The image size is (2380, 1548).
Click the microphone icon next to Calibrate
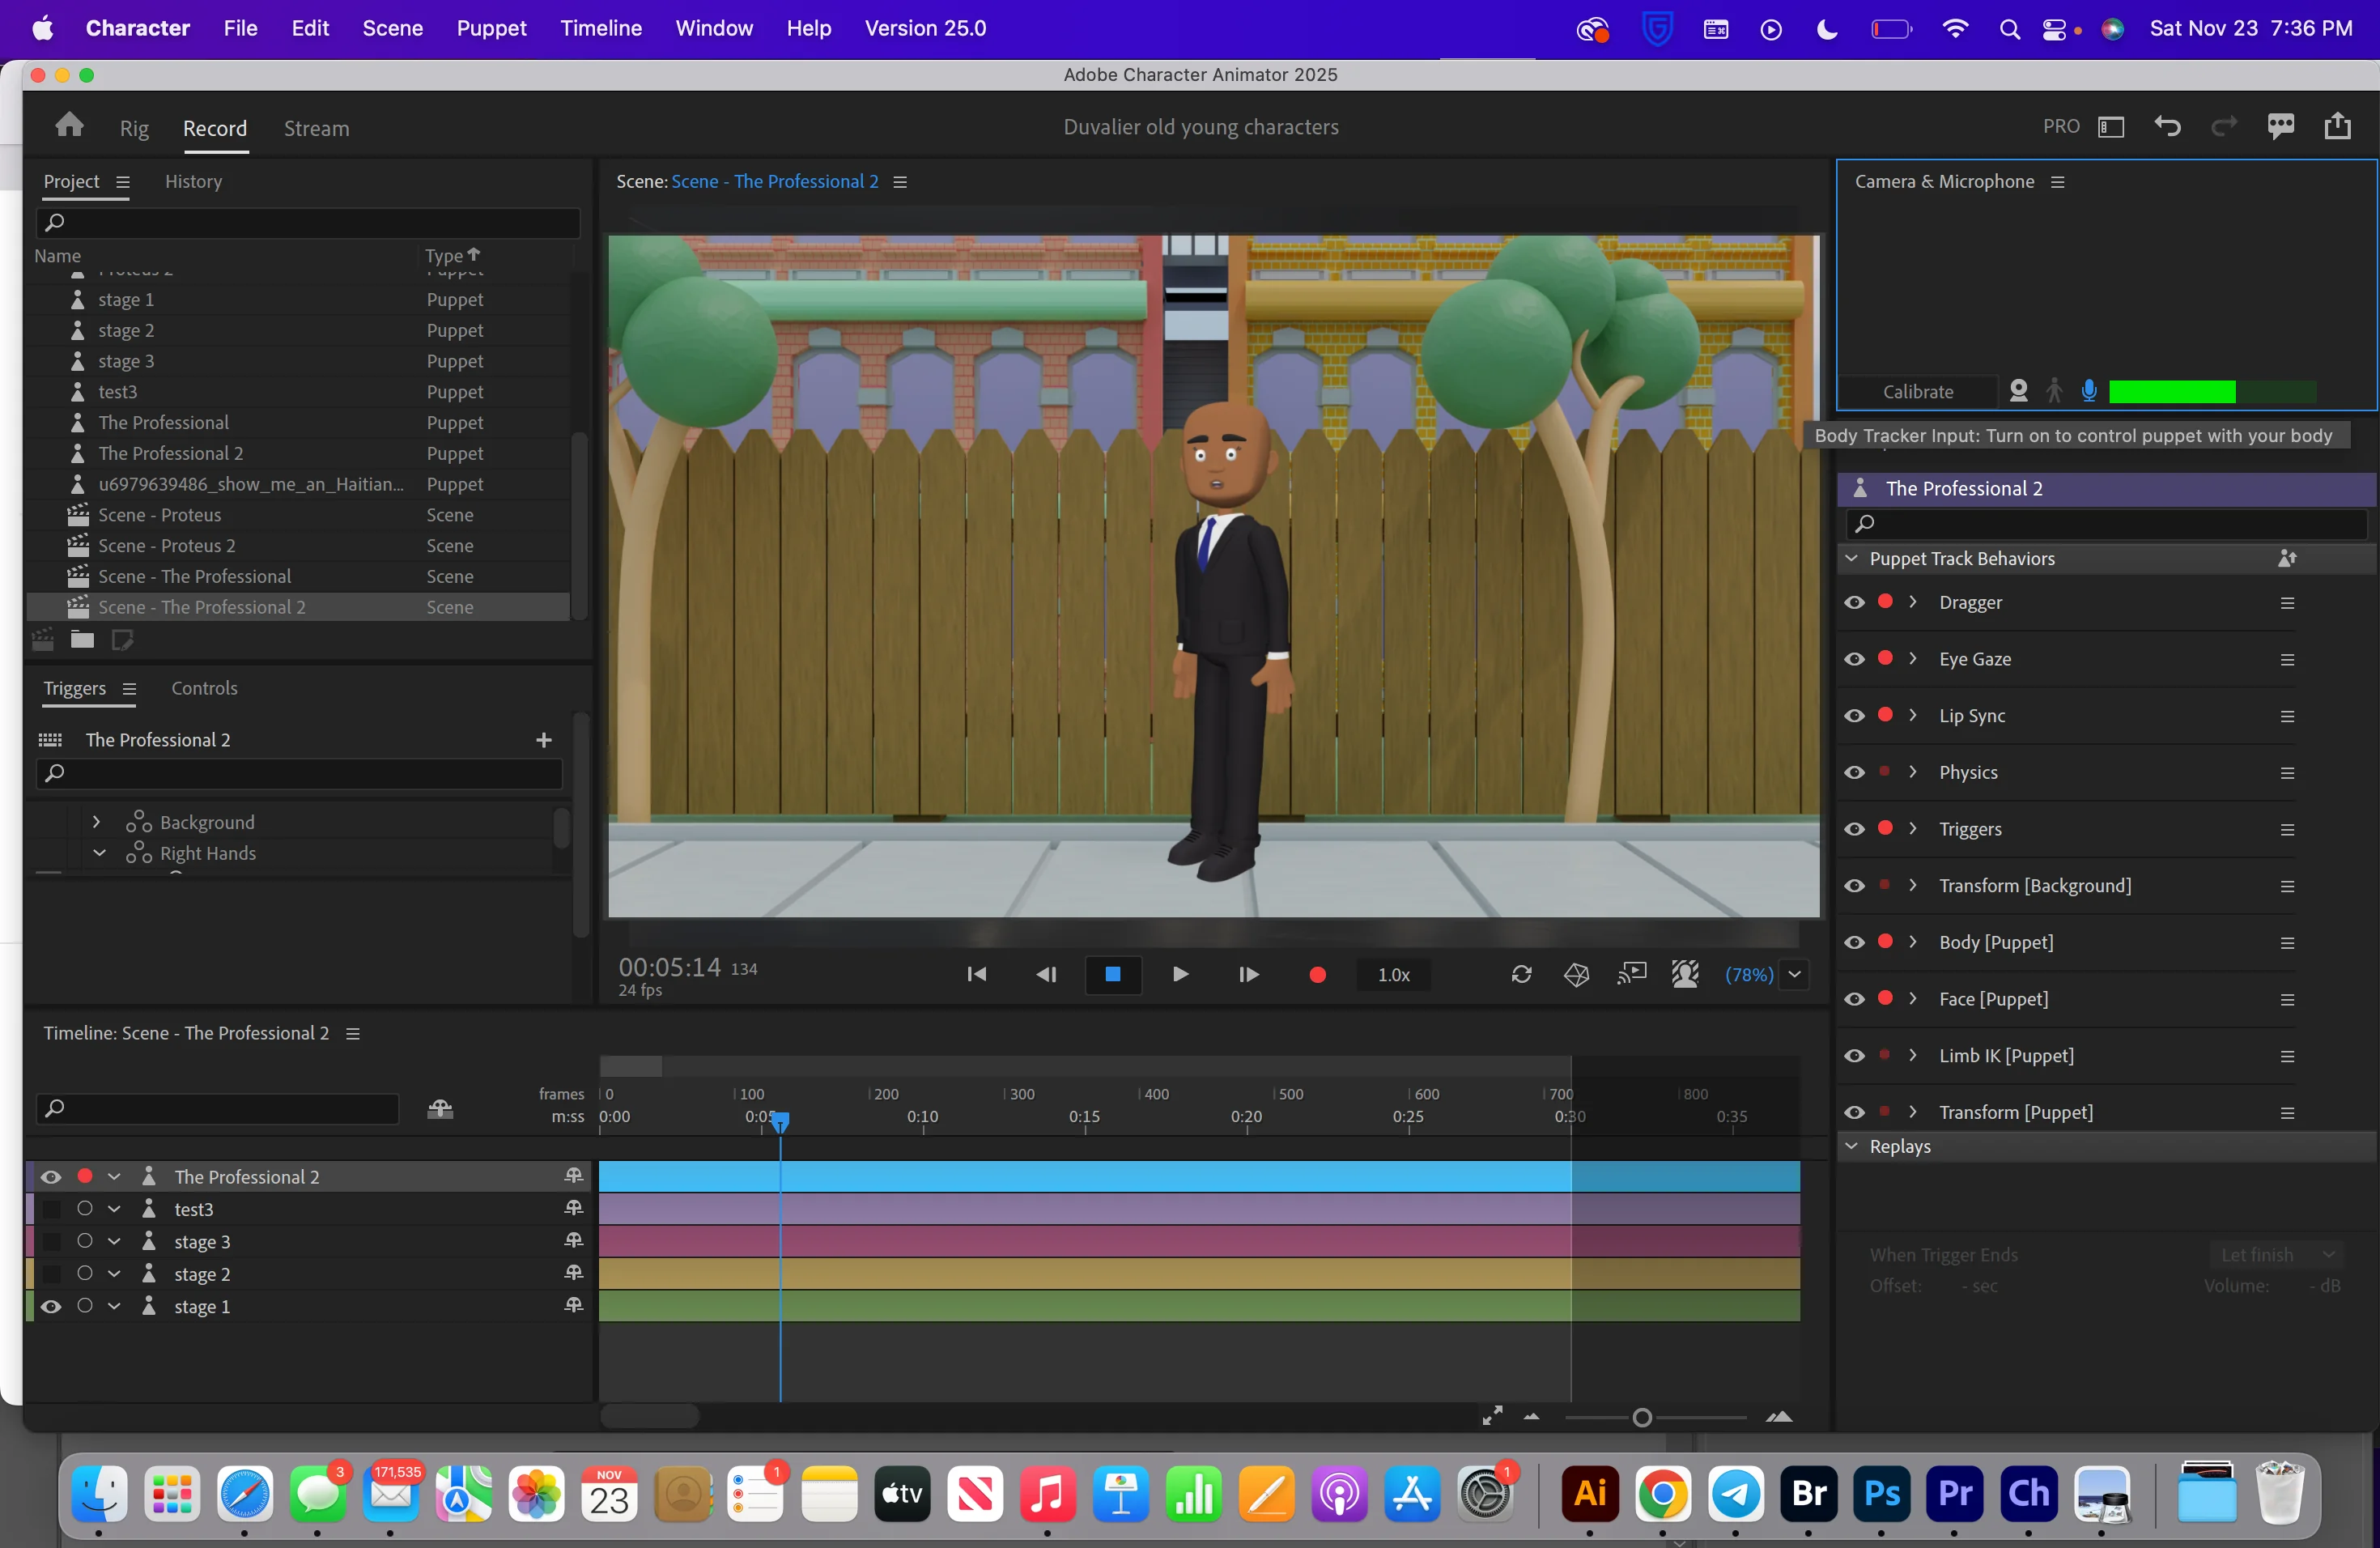(2089, 392)
